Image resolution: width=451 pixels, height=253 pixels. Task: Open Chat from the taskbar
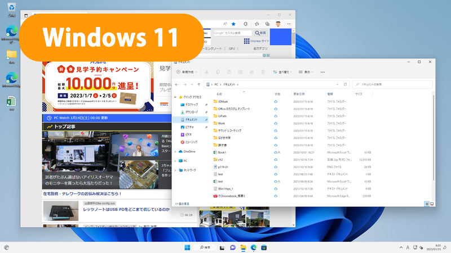tap(233, 247)
